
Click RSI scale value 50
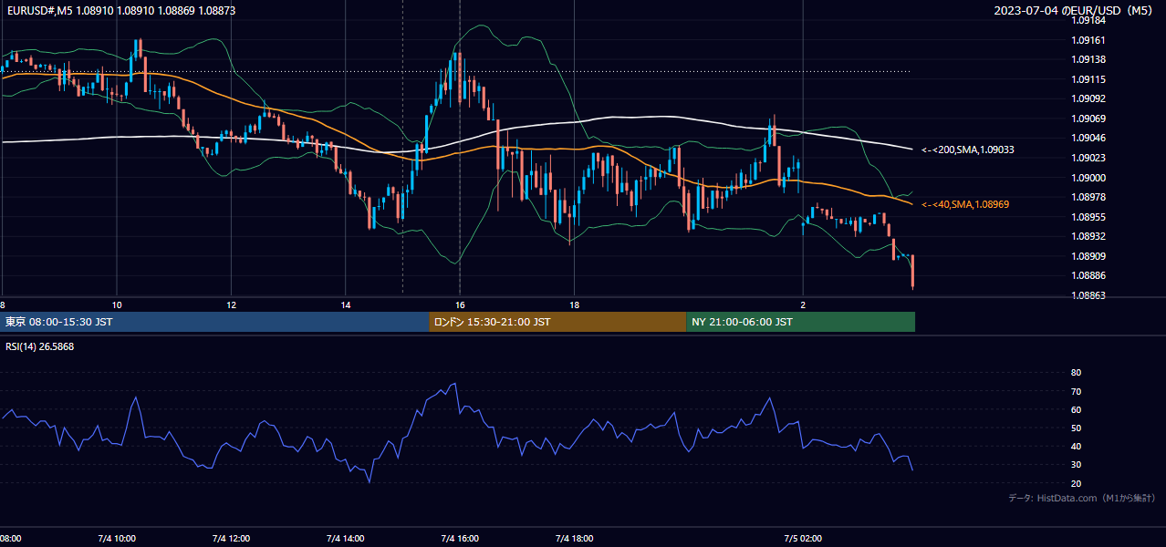(1076, 428)
